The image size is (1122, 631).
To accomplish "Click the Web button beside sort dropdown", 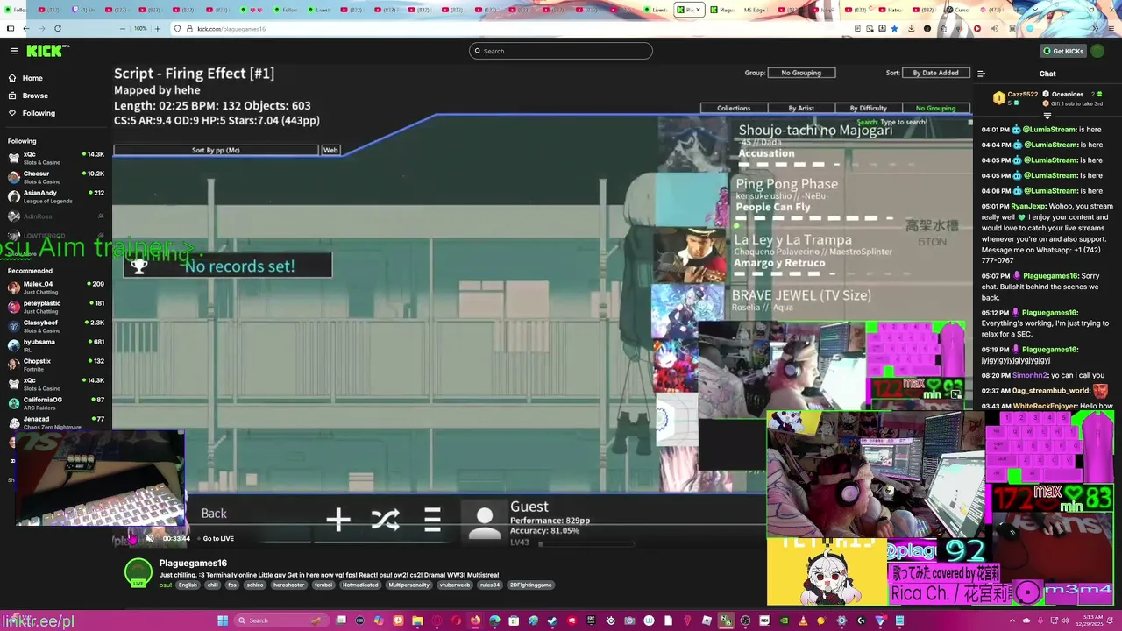I will (330, 150).
